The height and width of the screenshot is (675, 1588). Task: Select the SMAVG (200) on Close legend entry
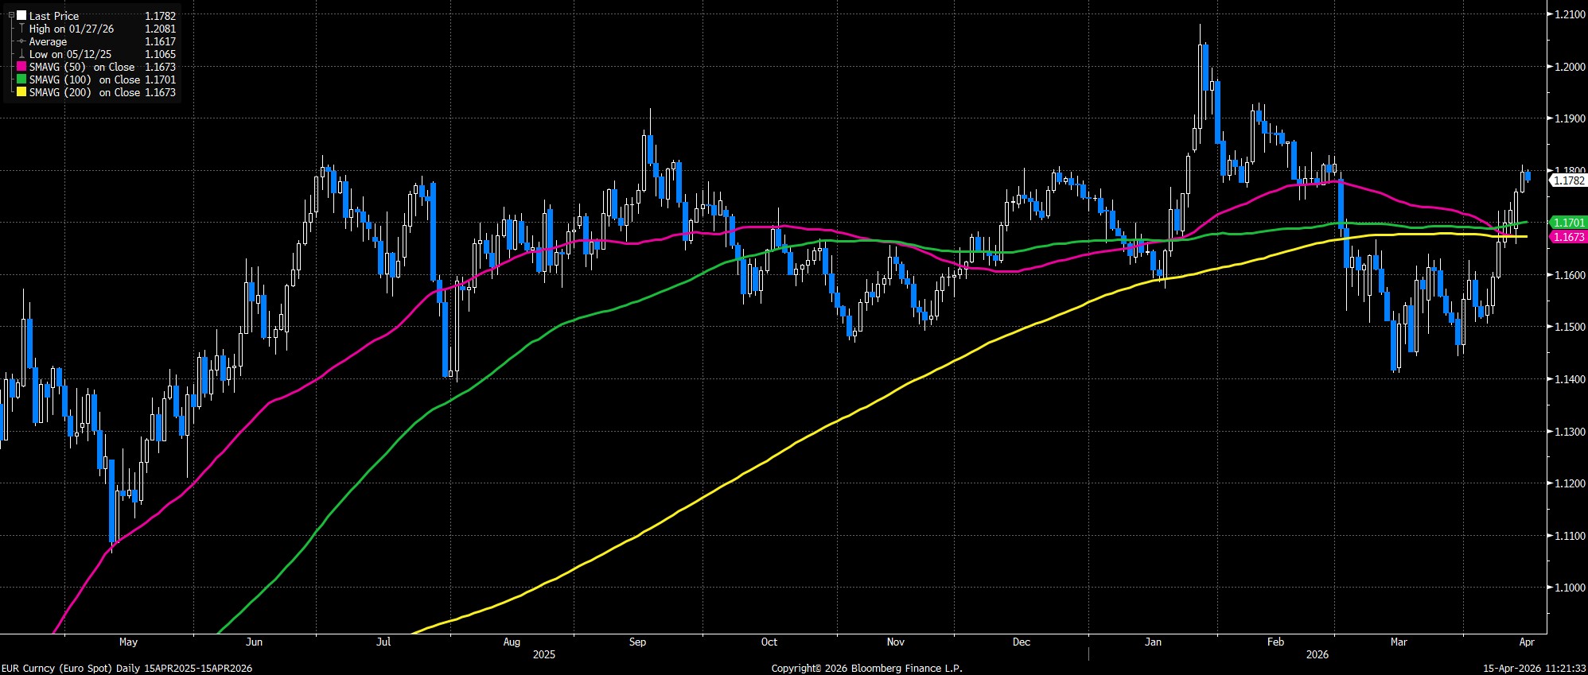click(84, 92)
